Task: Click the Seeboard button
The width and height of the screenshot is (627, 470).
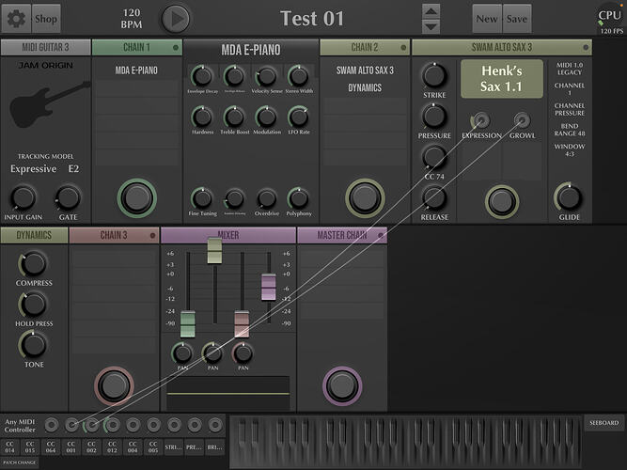Action: point(604,423)
